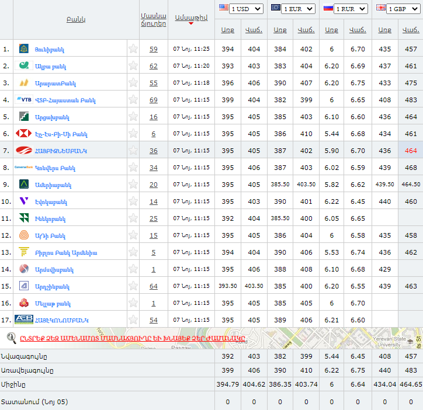Toggle favorite star for Արդշինբանկ
This screenshot has width=423, height=410.
click(133, 286)
